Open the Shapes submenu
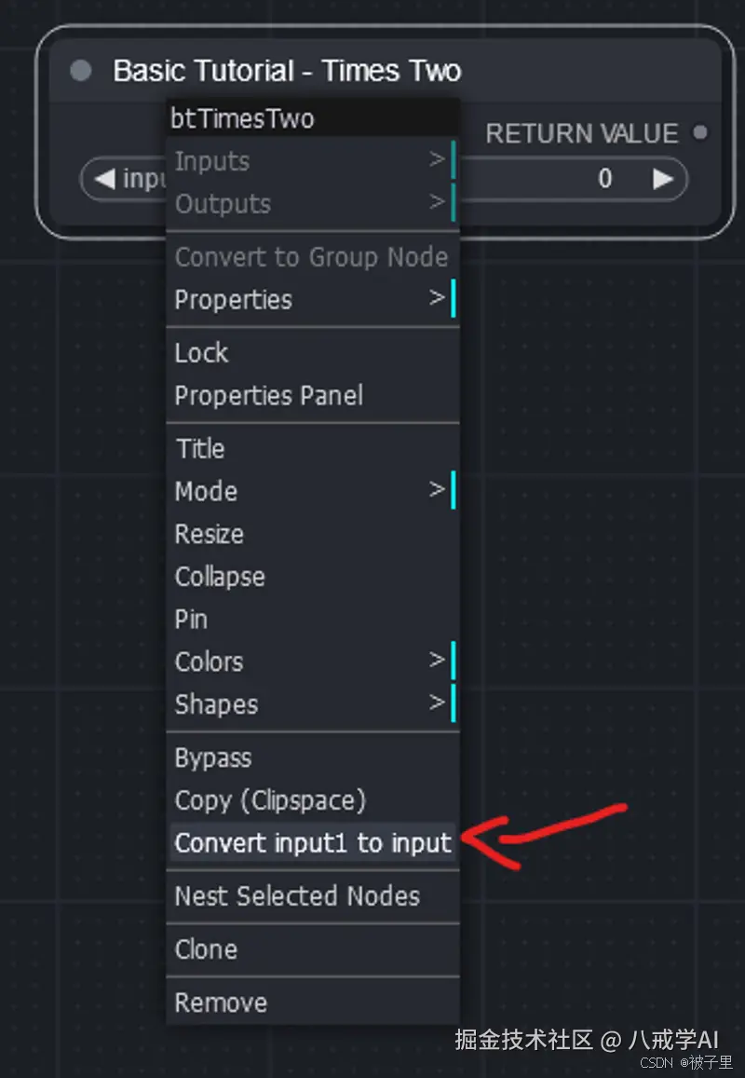Viewport: 745px width, 1078px height. coord(312,704)
